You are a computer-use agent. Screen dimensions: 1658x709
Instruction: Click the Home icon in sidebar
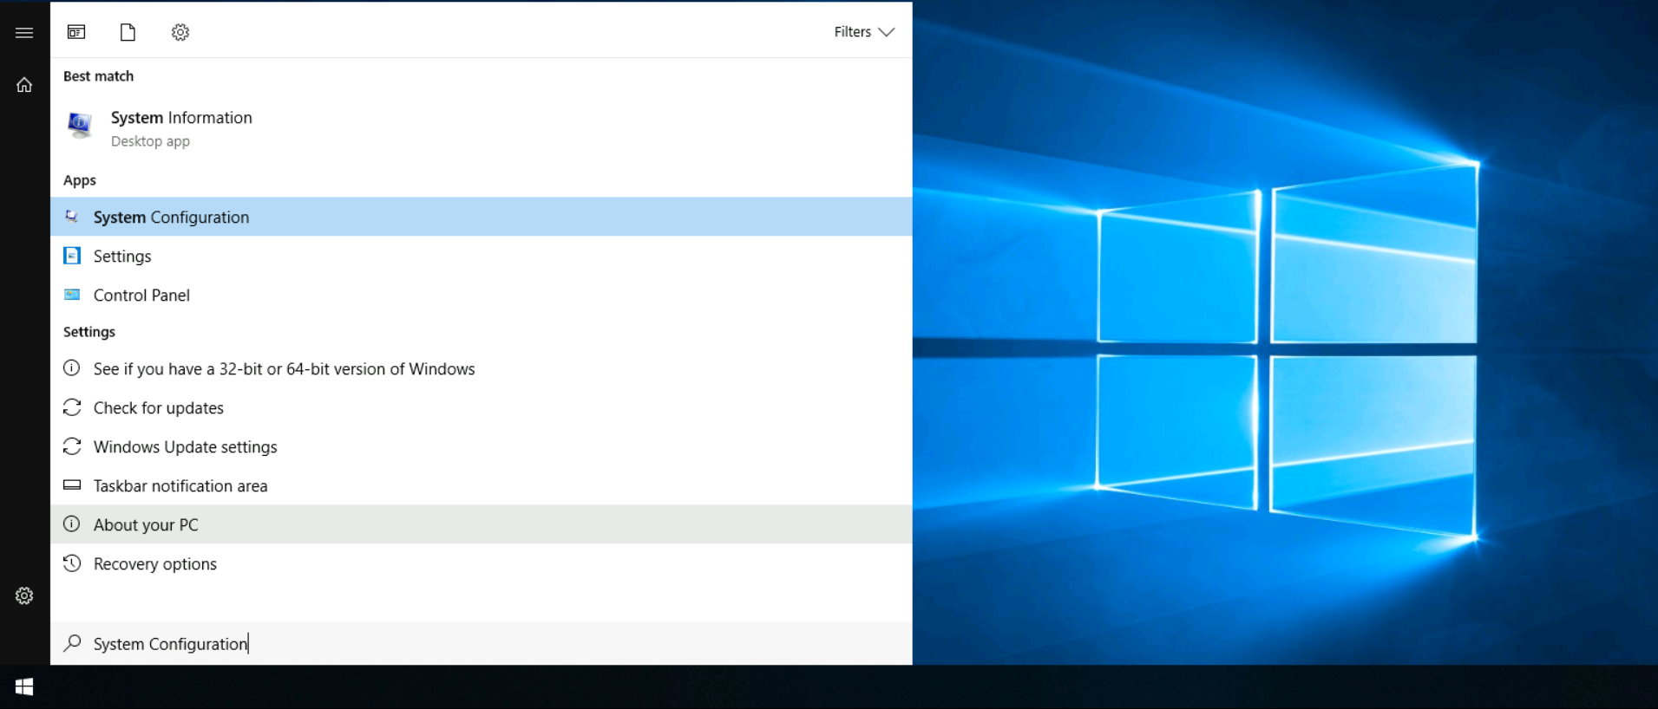(24, 85)
